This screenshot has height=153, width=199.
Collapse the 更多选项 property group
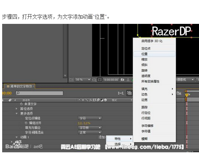click(x=17, y=114)
